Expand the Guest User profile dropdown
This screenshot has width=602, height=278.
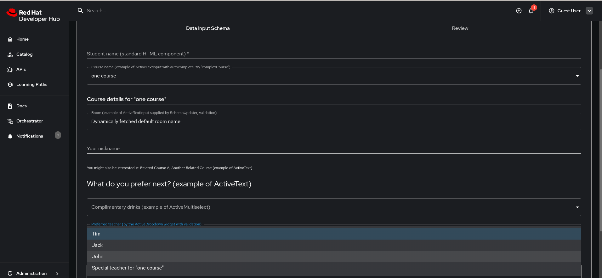tap(589, 11)
